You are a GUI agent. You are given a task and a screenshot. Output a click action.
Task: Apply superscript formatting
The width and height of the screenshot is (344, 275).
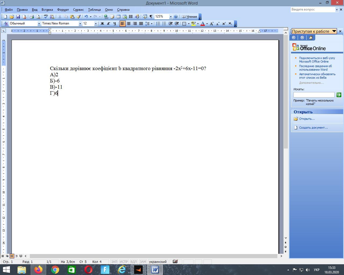pyautogui.click(x=224, y=24)
